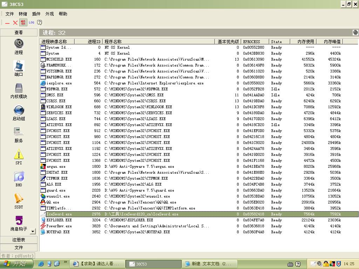Show the 服务 (Services) list icon
Viewport: 359px width, 269px height.
click(x=19, y=132)
